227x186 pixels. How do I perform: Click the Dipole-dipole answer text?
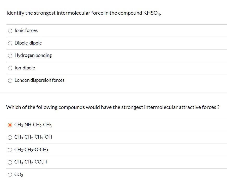[28, 43]
